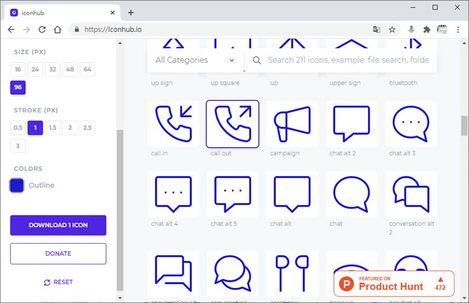Click the browser back arrow
This screenshot has height=303, width=469.
(11, 30)
